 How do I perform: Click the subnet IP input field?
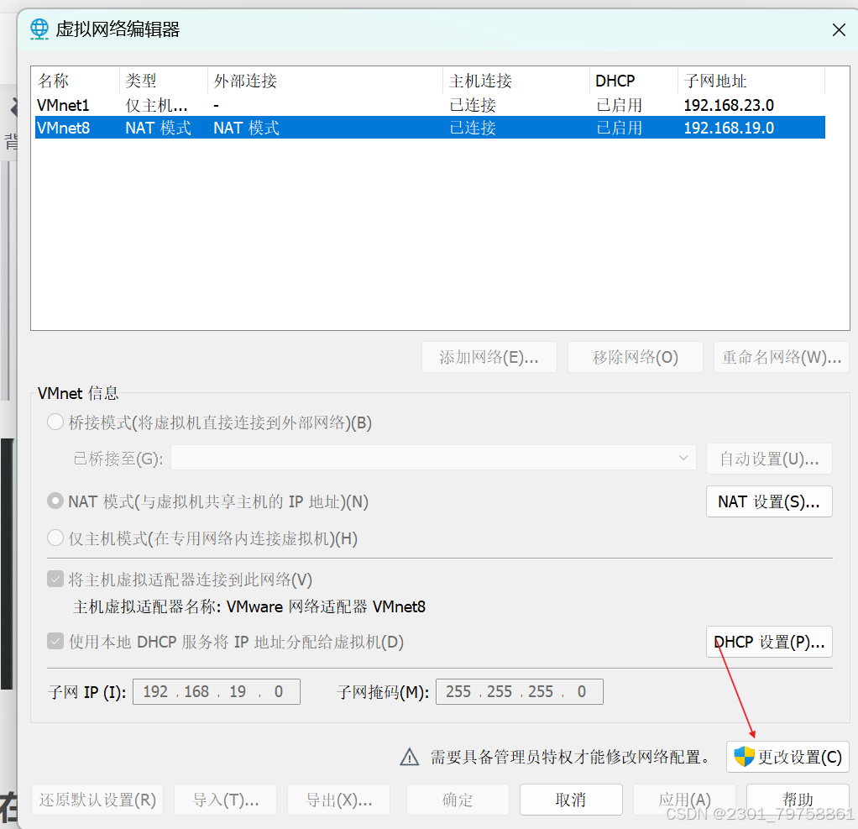pyautogui.click(x=217, y=691)
